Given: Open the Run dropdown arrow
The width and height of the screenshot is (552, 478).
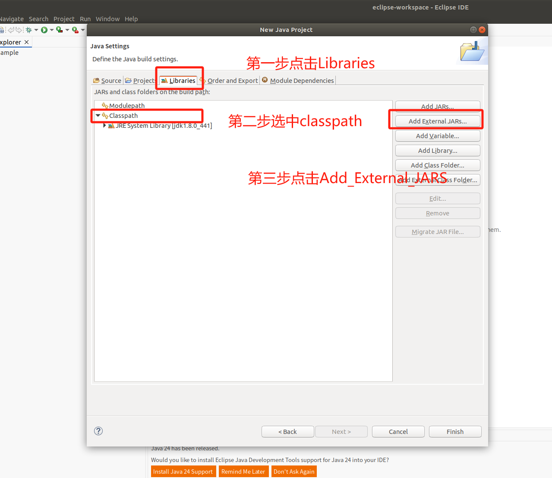Looking at the screenshot, I should (x=52, y=30).
